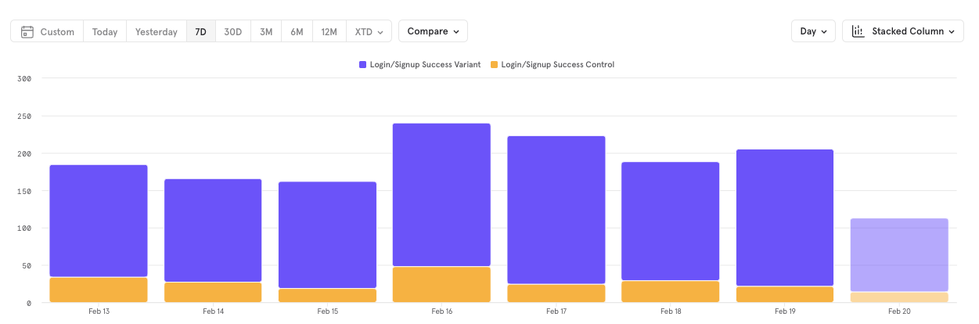Toggle the orange Control legend swatch

point(494,65)
